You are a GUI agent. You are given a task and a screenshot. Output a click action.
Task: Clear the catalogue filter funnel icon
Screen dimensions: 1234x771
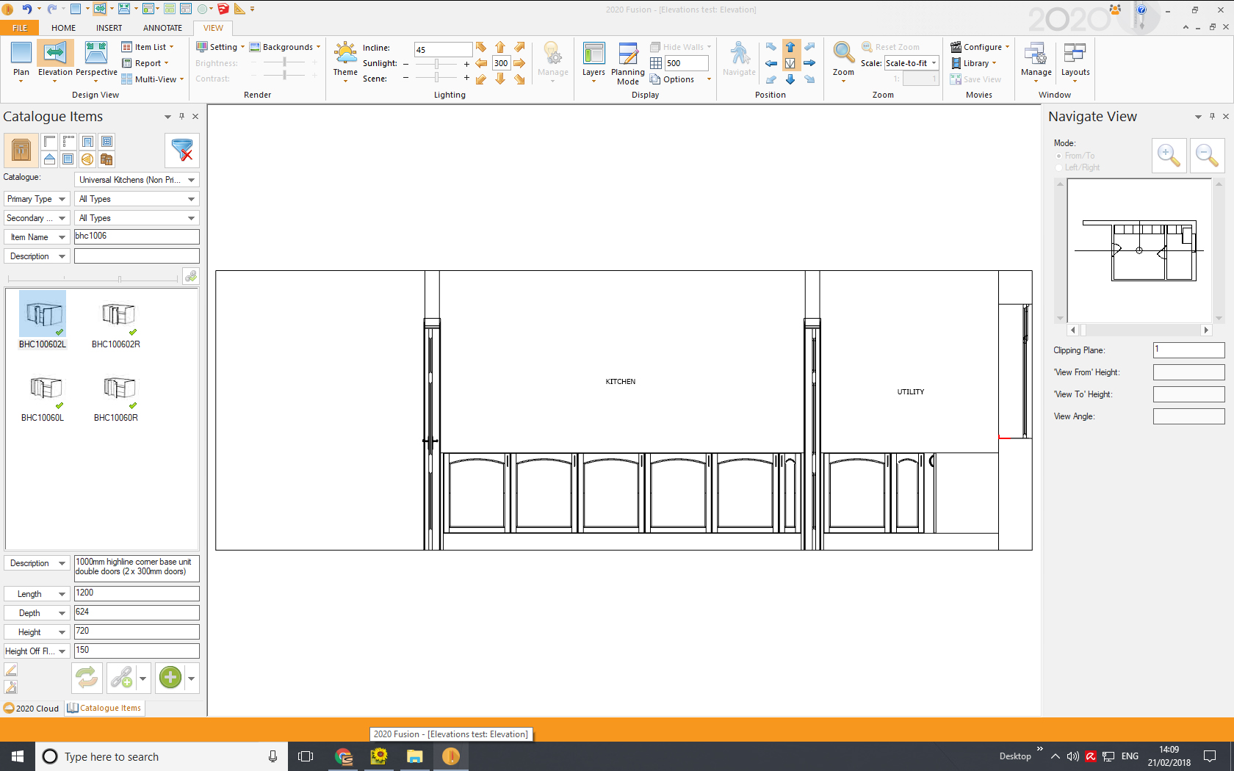coord(181,151)
